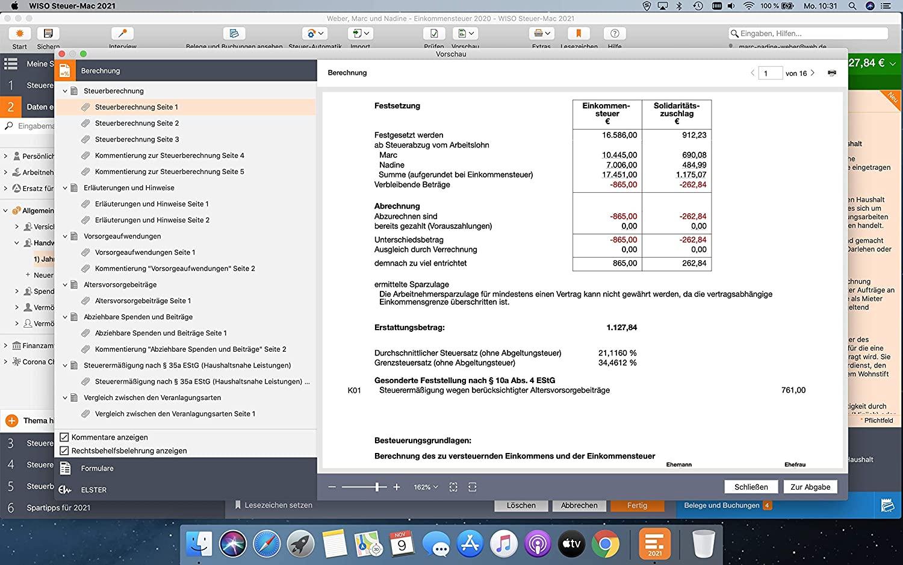Select Spartipps für 2021 step

[58, 508]
